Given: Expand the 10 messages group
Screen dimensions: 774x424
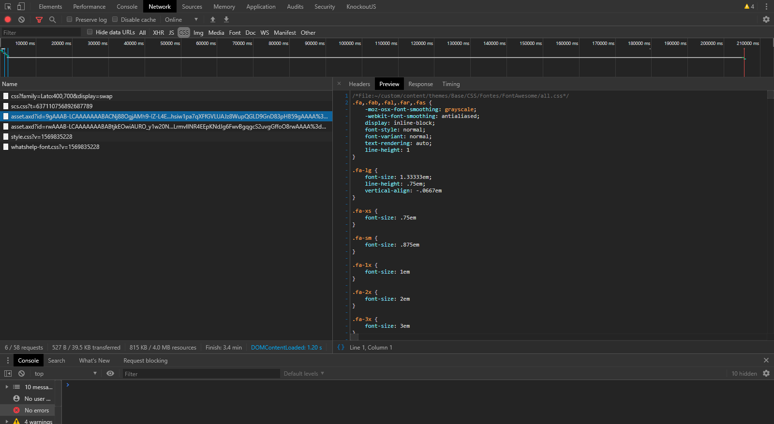Looking at the screenshot, I should coord(7,387).
